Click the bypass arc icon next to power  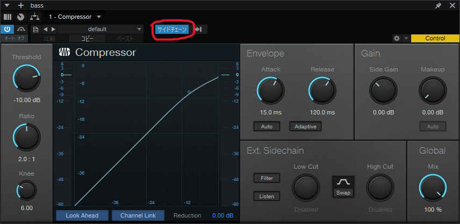point(21,30)
